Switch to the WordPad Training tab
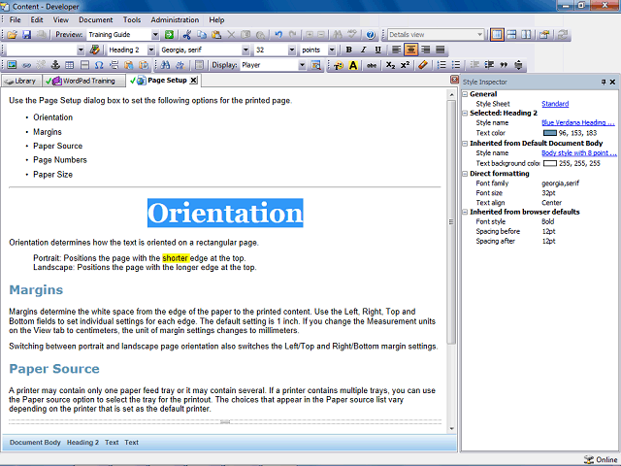This screenshot has height=466, width=621. [83, 81]
